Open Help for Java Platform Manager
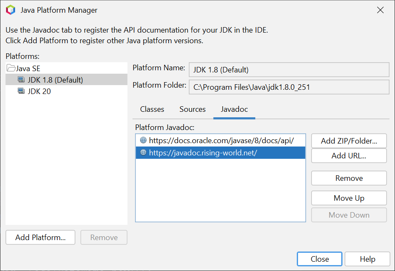395x271 pixels. click(367, 259)
